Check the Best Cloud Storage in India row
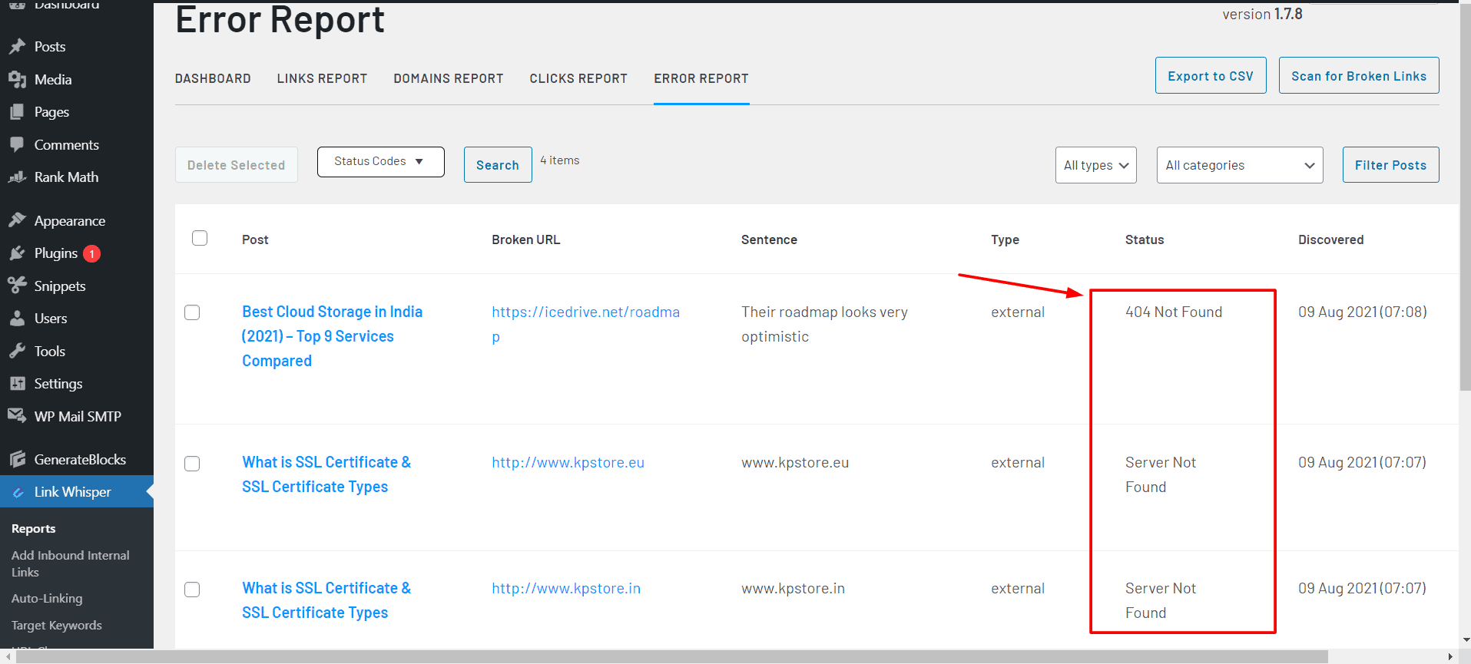The height and width of the screenshot is (664, 1471). (192, 312)
